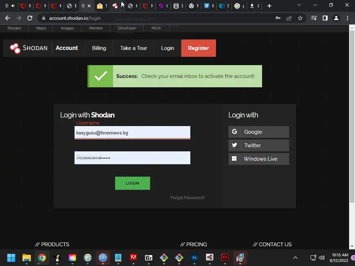This screenshot has width=355, height=266.
Task: Open the Images top-bar link
Action: [68, 28]
